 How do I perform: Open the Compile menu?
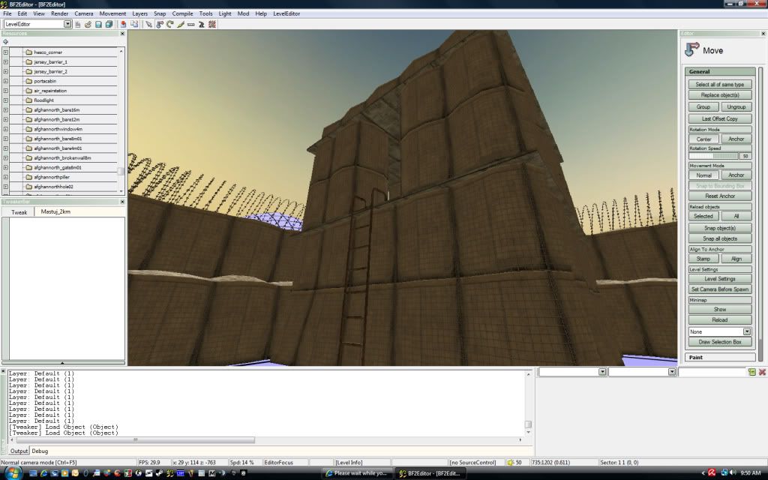pos(182,13)
